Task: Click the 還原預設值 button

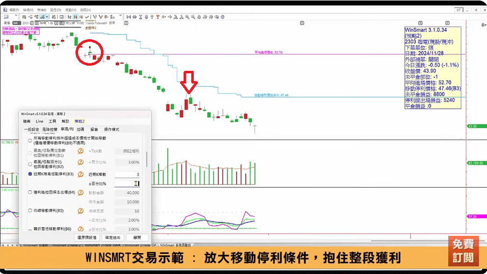Action: point(87,237)
